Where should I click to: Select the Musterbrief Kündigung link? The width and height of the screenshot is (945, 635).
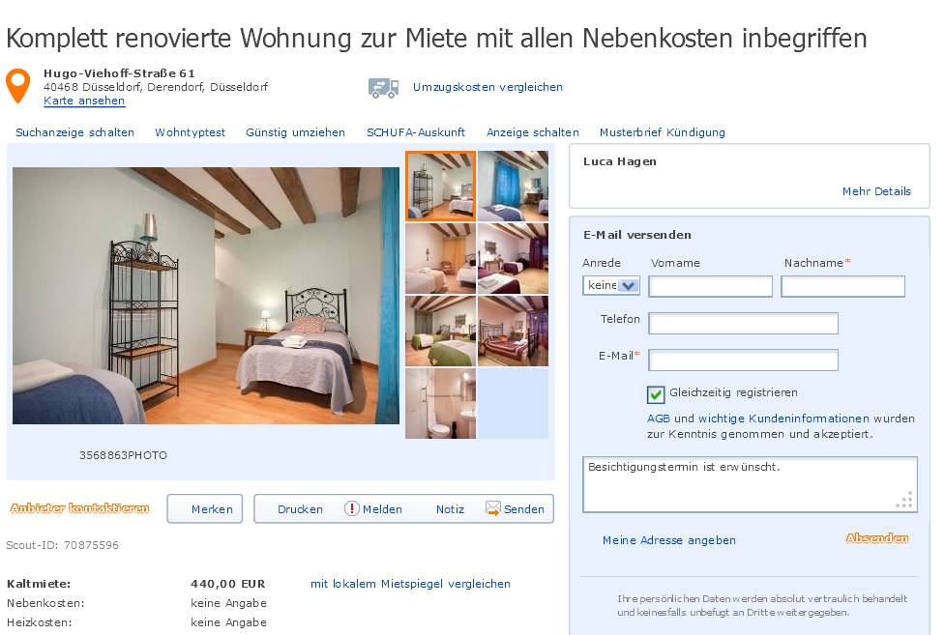663,132
